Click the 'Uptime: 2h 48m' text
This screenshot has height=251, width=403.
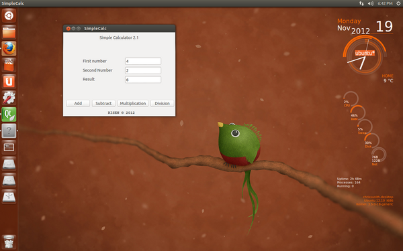click(349, 179)
